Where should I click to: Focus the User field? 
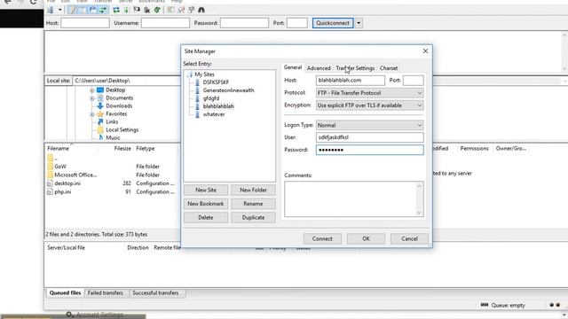pyautogui.click(x=369, y=137)
